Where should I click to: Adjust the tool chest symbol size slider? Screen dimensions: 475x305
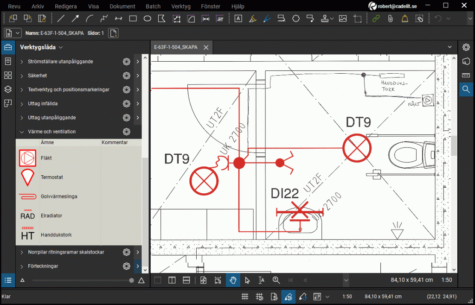(x=132, y=280)
